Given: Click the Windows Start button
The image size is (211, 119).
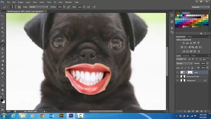Looking at the screenshot, I should [x=4, y=116].
